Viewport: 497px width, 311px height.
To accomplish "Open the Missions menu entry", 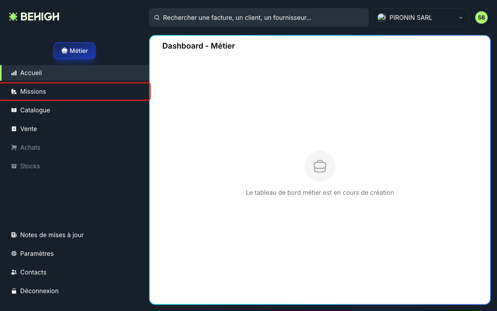I will (75, 91).
